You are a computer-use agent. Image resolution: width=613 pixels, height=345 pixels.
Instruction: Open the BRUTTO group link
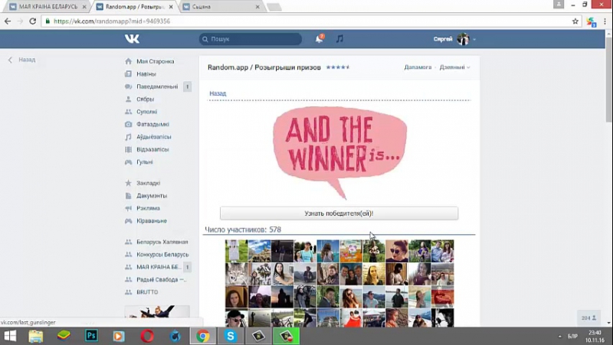[x=147, y=292]
